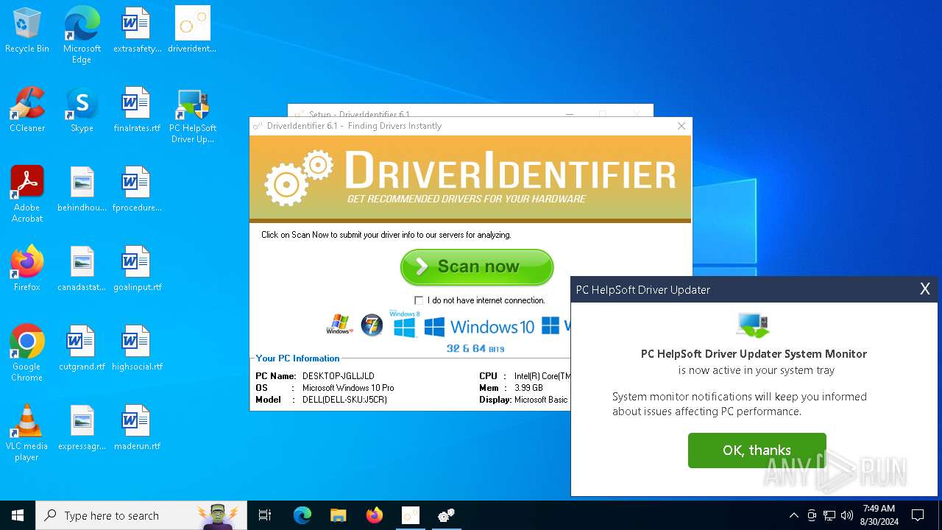The width and height of the screenshot is (942, 530).
Task: Select the expressagr image file icon
Action: (82, 428)
